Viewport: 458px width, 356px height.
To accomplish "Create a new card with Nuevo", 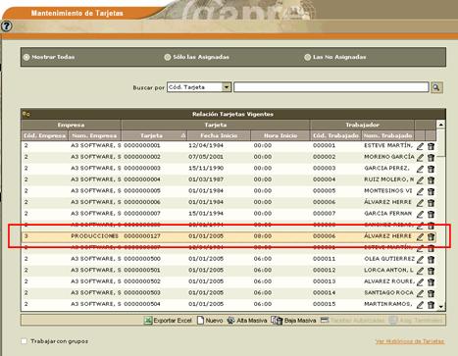I will pos(210,321).
